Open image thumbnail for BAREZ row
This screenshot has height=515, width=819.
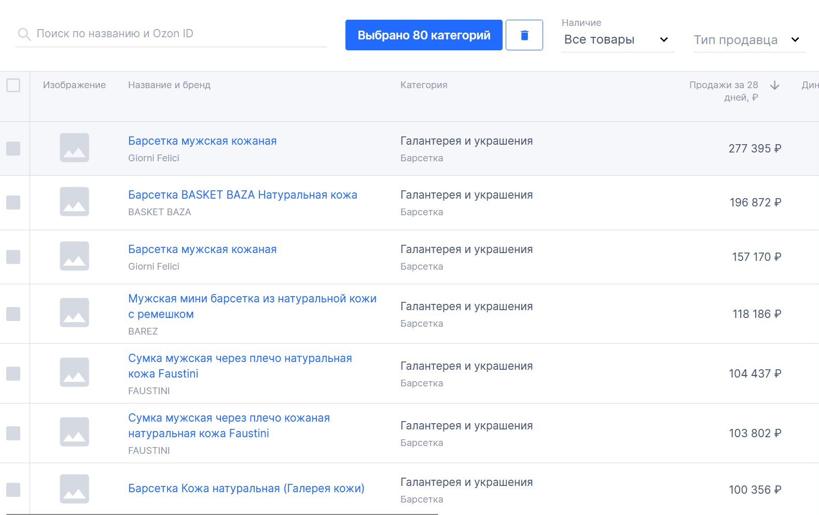74,313
